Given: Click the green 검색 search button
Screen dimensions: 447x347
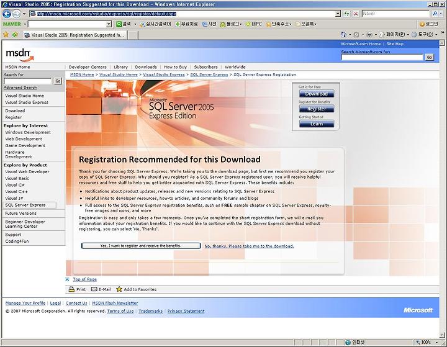Looking at the screenshot, I should click(x=123, y=24).
